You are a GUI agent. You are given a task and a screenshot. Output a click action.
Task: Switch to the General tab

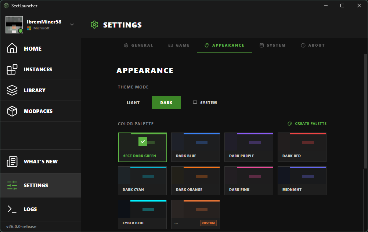pos(138,46)
